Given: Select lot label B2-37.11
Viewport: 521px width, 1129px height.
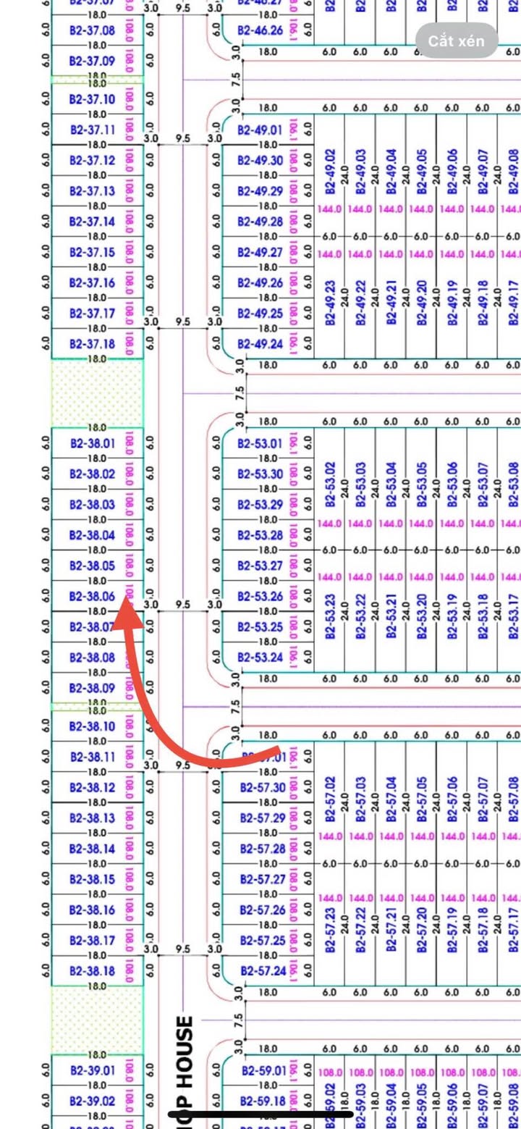Looking at the screenshot, I should 92,130.
